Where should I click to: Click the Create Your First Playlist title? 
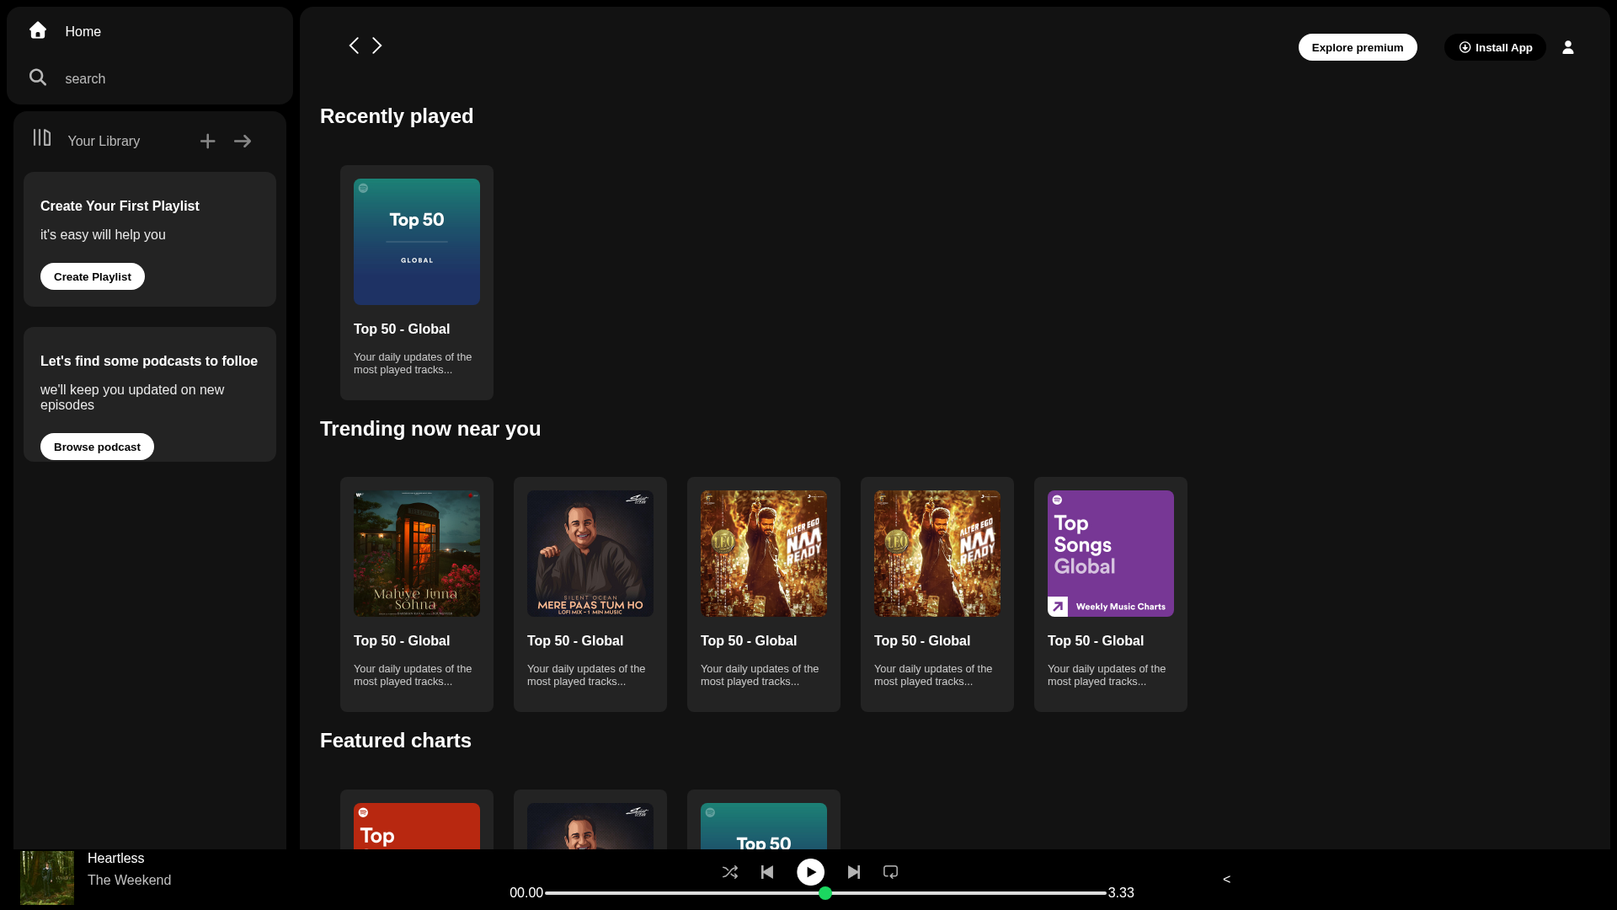pyautogui.click(x=120, y=206)
